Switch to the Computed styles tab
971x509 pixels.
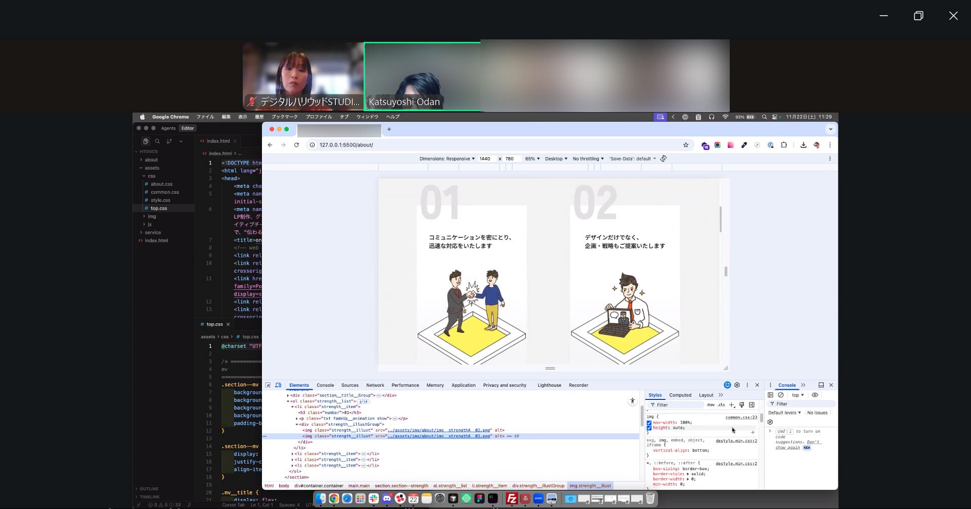(680, 395)
